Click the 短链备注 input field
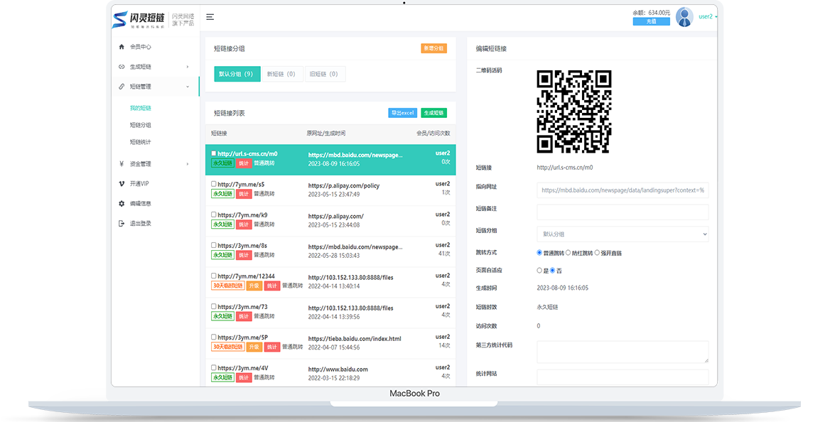The image size is (835, 422). click(x=622, y=212)
